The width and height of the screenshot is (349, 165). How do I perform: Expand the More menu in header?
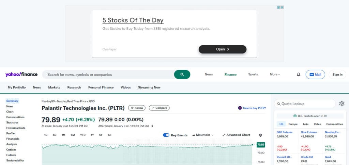tap(275, 74)
